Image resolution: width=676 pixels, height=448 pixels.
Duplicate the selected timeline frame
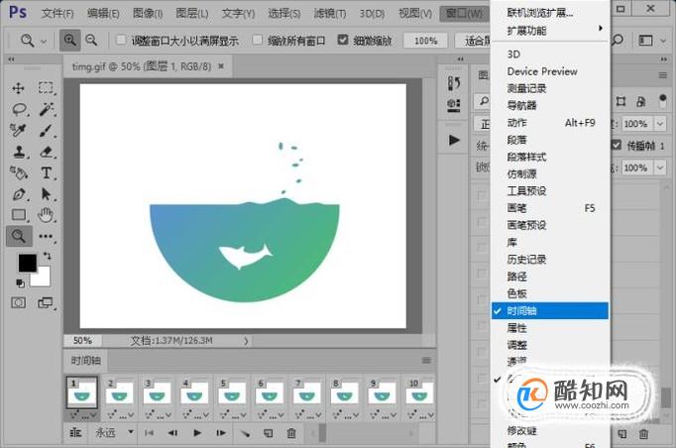tap(269, 433)
